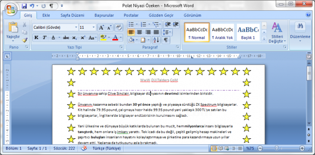
Task: Click the Türkçe (Türkiye) language indicator
Action: pos(107,149)
